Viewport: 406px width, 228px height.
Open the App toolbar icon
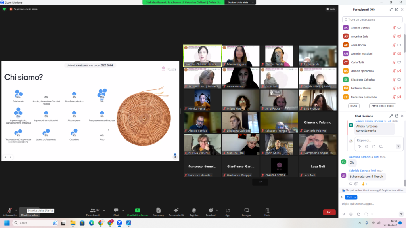click(228, 211)
